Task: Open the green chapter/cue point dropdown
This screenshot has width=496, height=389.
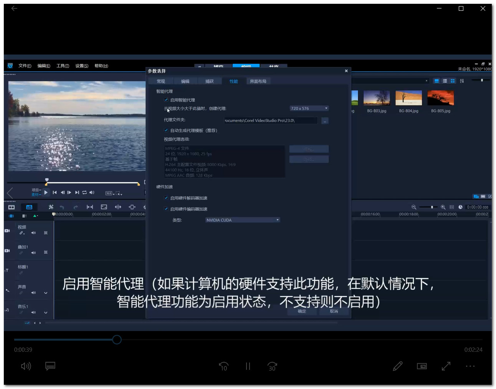Action: [x=36, y=216]
